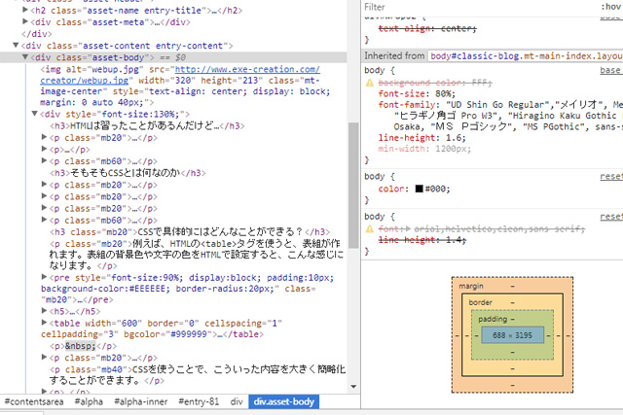Viewport: 623px width, 415px height.
Task: Select the img alt webup.jpg node
Action: point(185,86)
